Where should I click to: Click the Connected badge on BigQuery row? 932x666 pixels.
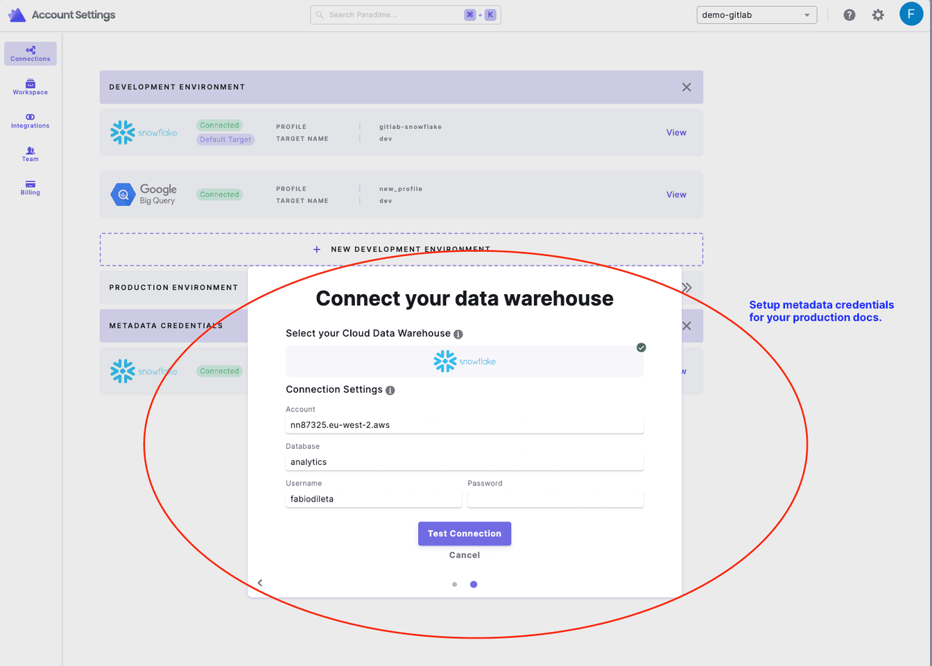click(219, 194)
